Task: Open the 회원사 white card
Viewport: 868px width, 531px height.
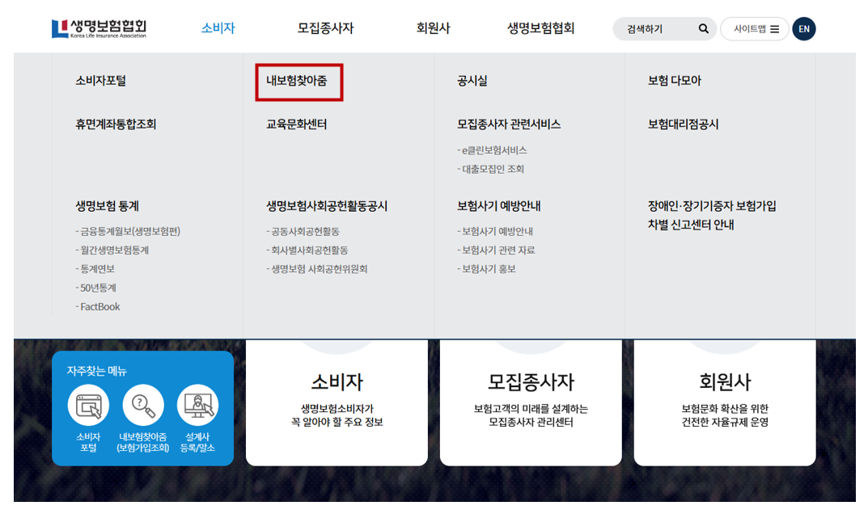Action: pos(725,402)
